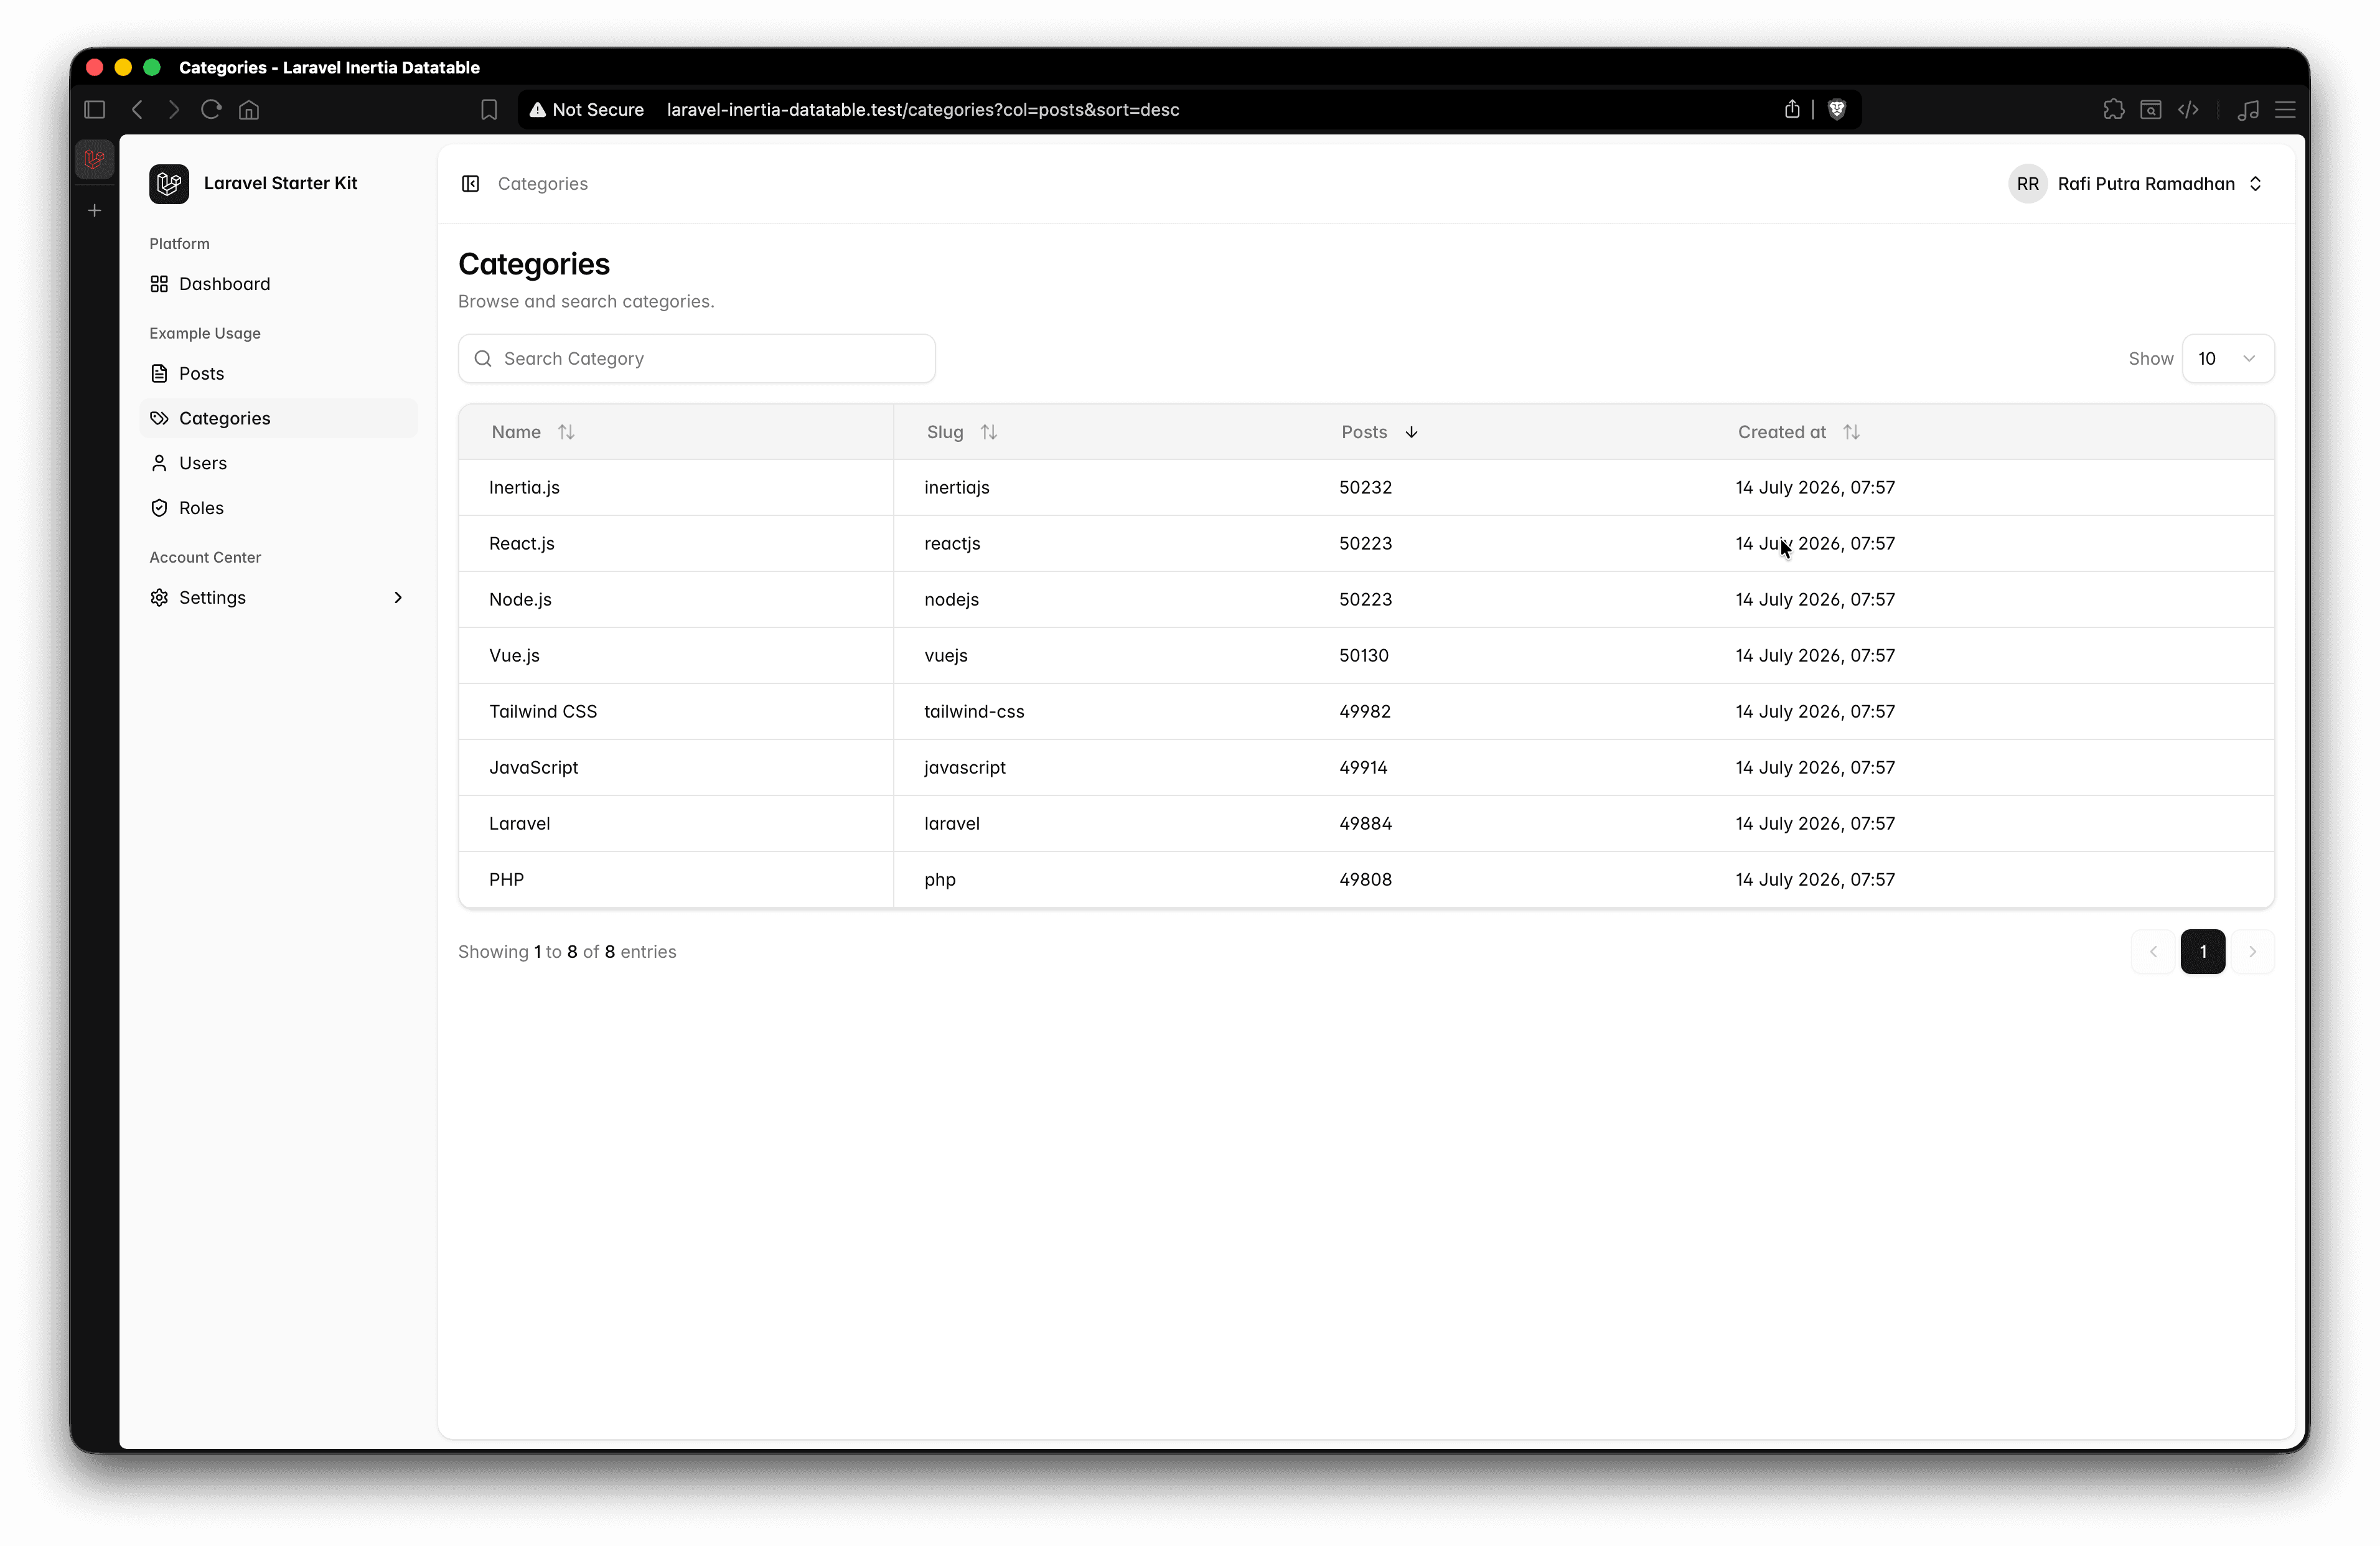2380x1546 pixels.
Task: Click the 49914 posts count
Action: pyautogui.click(x=1363, y=768)
